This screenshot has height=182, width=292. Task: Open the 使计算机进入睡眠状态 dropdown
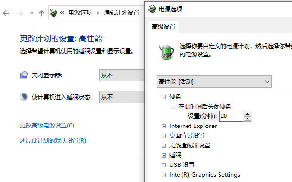(x=122, y=97)
